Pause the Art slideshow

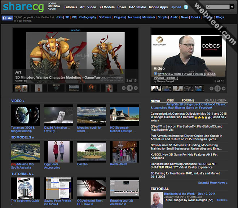pyautogui.click(x=129, y=88)
